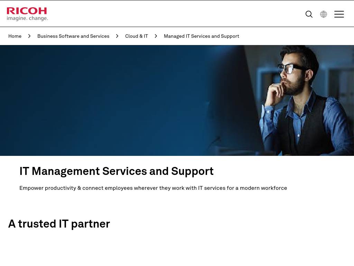354x266 pixels.
Task: Open the hamburger navigation menu
Action: point(339,14)
